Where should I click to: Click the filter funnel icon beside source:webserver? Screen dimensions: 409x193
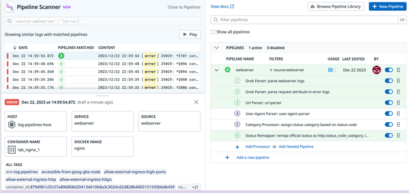(x=271, y=70)
